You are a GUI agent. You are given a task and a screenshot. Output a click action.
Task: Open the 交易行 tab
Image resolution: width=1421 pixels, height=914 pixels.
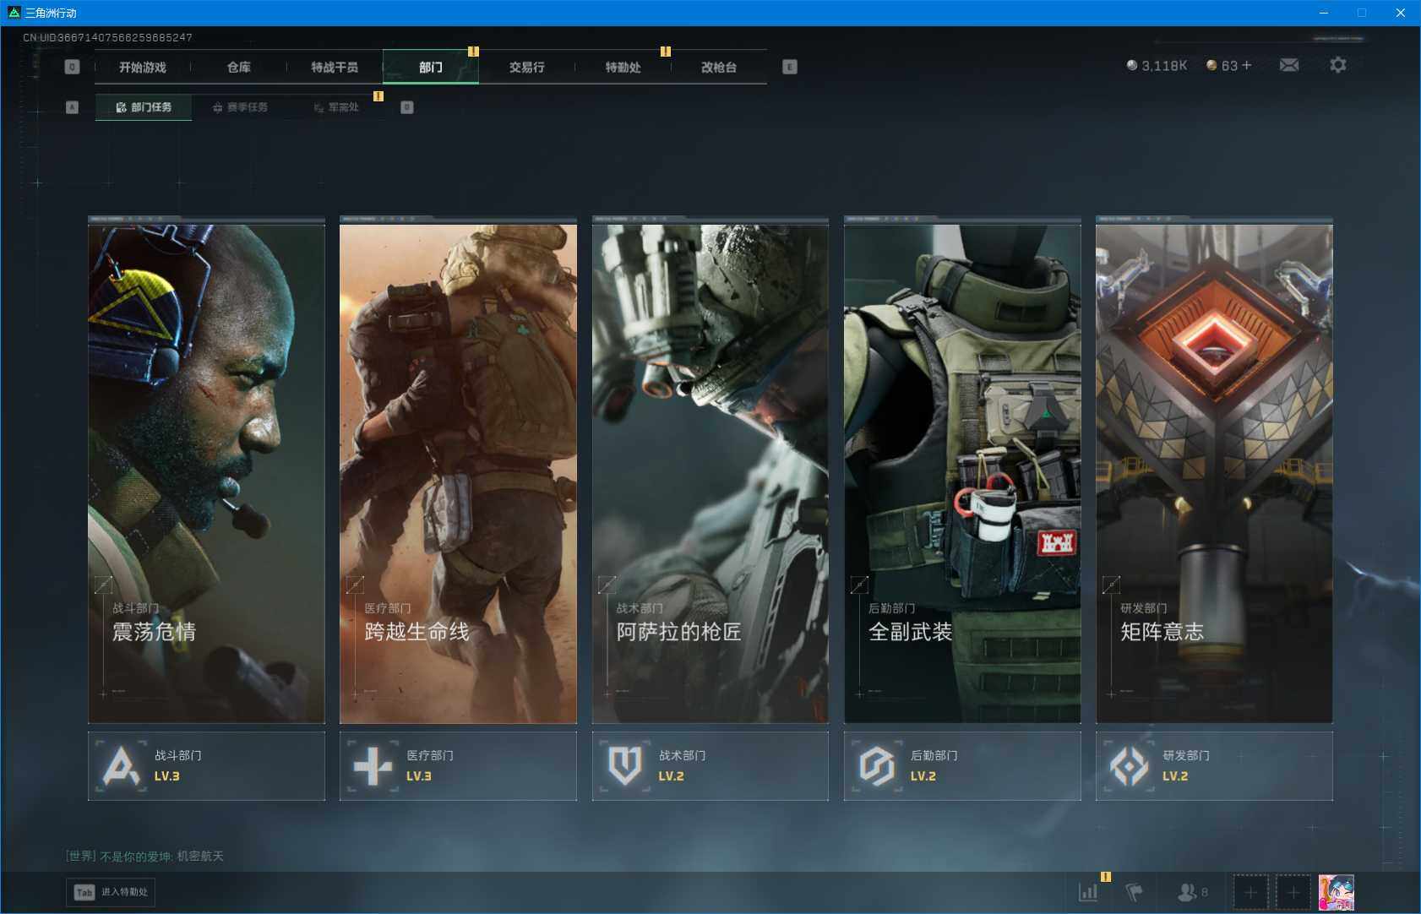[x=526, y=68]
